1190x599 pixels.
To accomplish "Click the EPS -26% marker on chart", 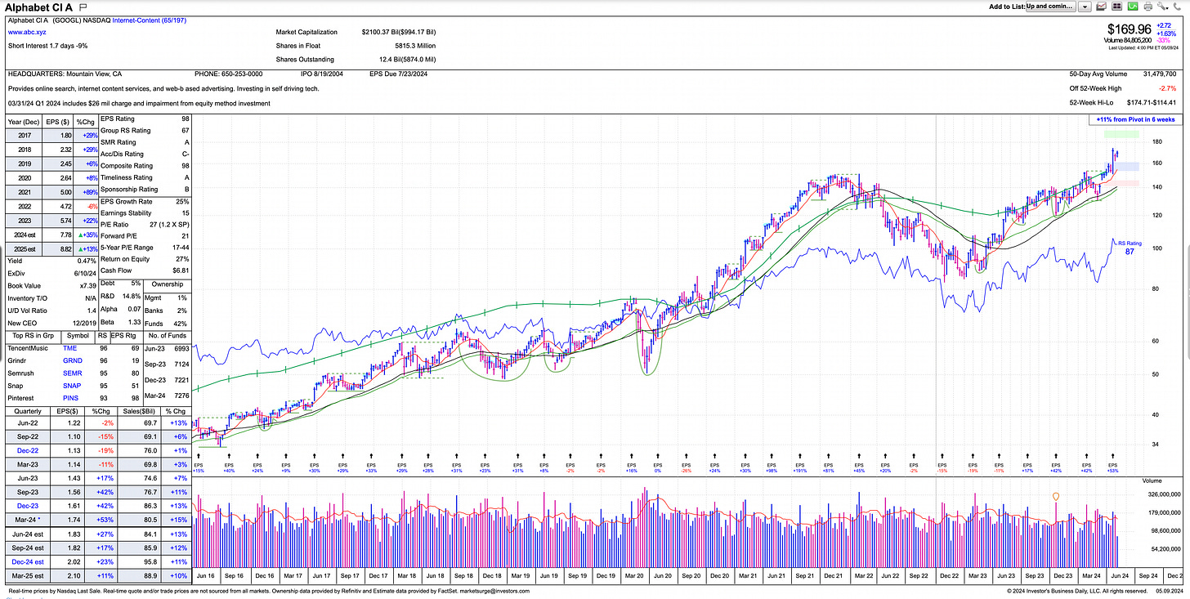I will pyautogui.click(x=685, y=467).
